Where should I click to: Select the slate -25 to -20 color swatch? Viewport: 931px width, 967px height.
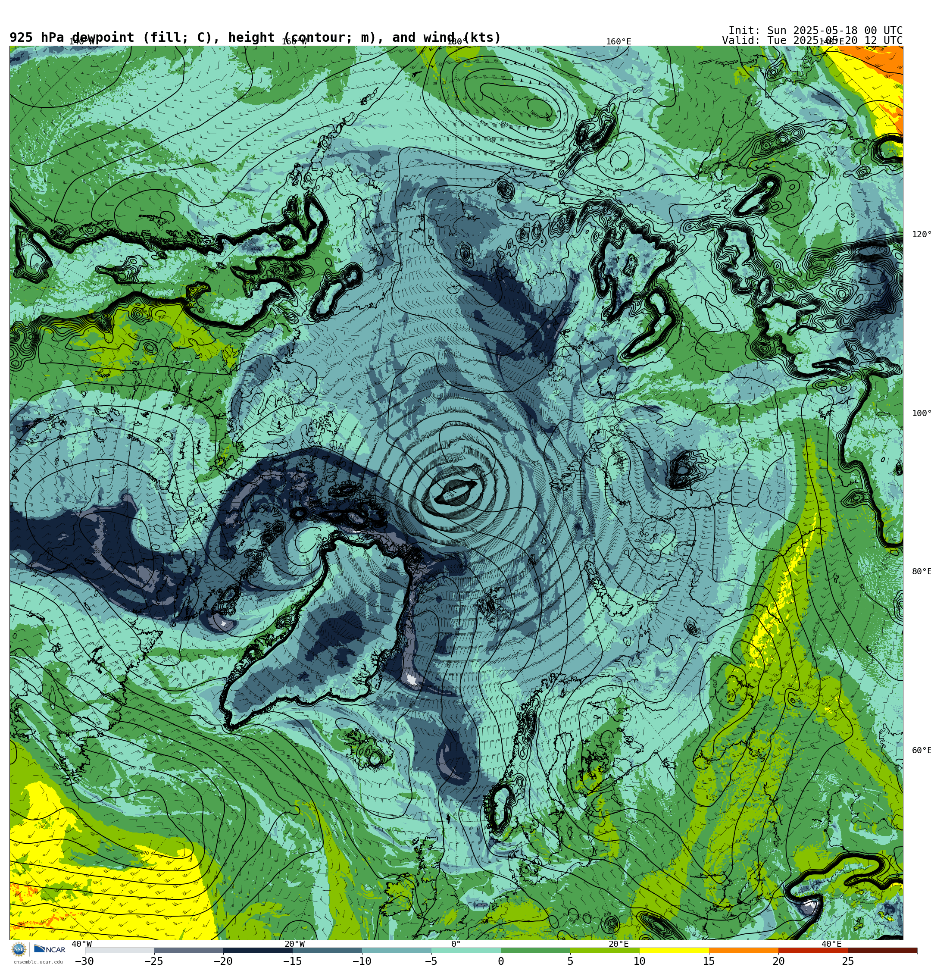[189, 950]
